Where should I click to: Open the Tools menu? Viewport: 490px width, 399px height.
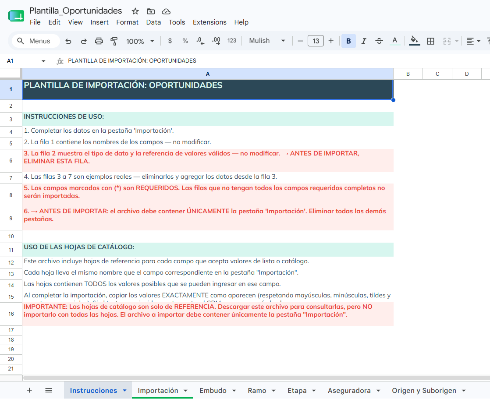click(x=177, y=22)
